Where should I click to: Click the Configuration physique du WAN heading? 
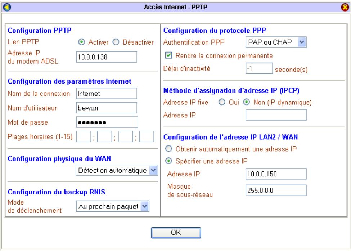click(x=59, y=159)
